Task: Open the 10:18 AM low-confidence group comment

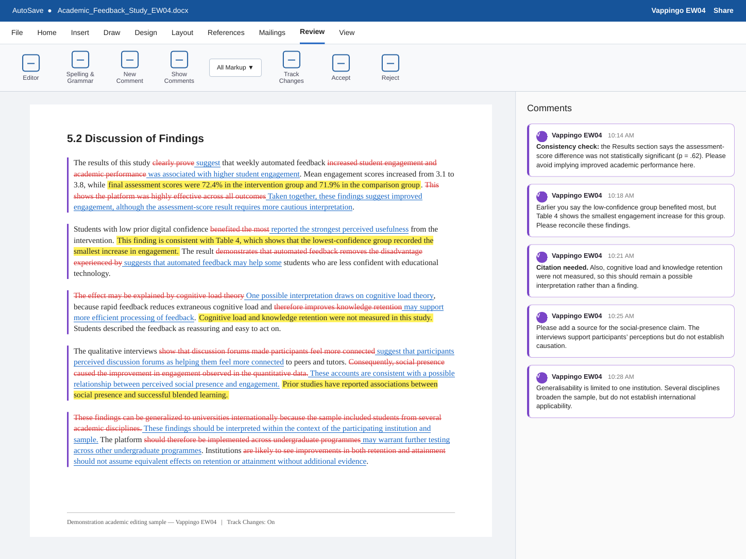Action: tap(631, 211)
